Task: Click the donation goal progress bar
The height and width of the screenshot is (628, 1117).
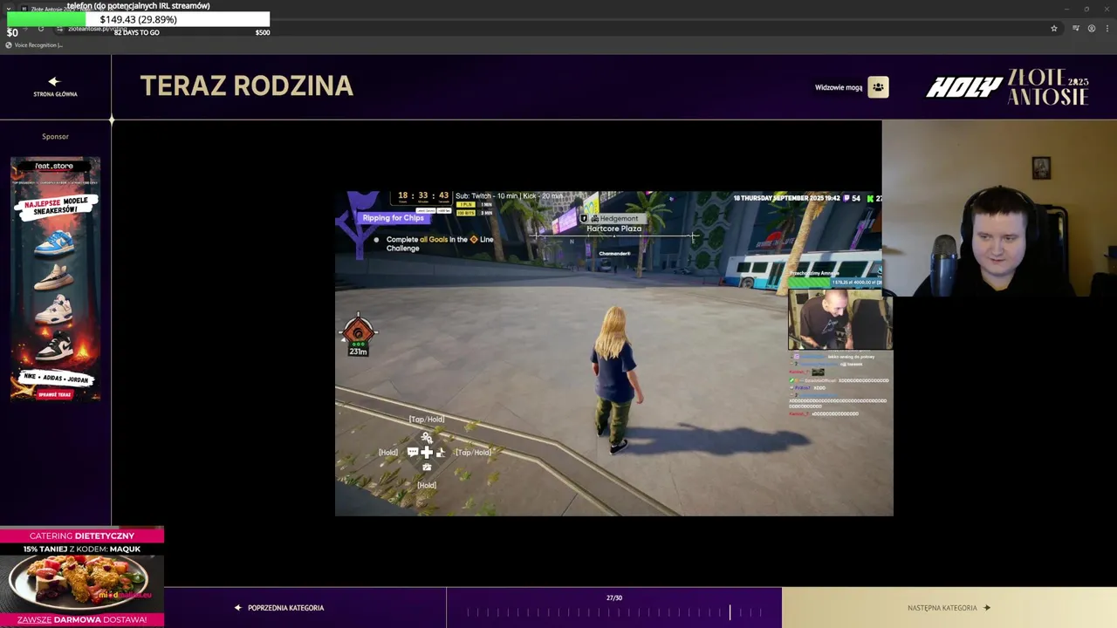Action: tap(138, 19)
